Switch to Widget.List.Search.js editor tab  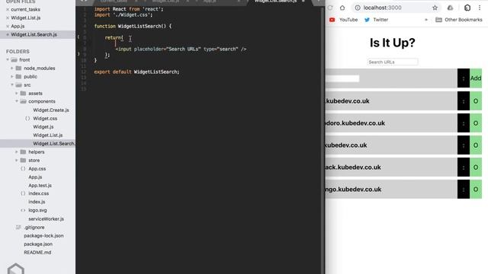(x=275, y=2)
